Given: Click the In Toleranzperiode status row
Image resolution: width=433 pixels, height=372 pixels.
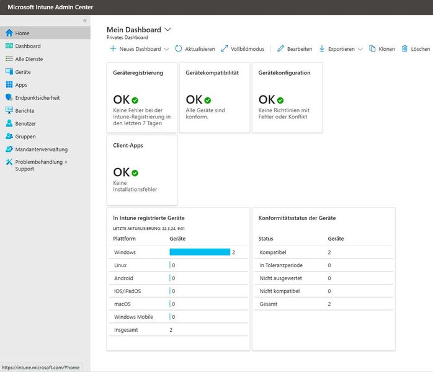Looking at the screenshot, I should (x=324, y=265).
